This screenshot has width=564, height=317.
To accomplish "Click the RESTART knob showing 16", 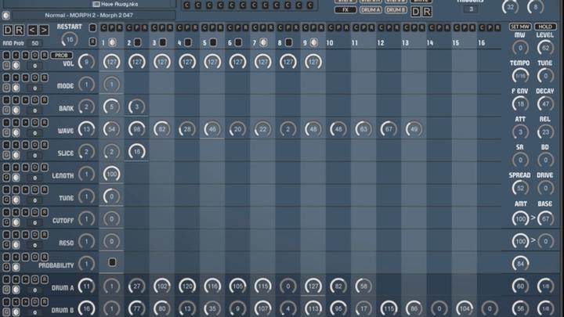I will (70, 40).
